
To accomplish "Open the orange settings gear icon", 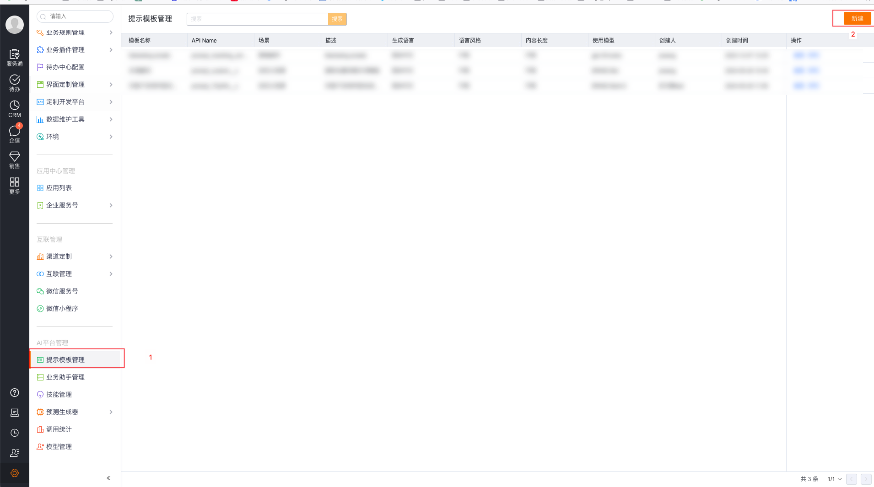I will [15, 473].
